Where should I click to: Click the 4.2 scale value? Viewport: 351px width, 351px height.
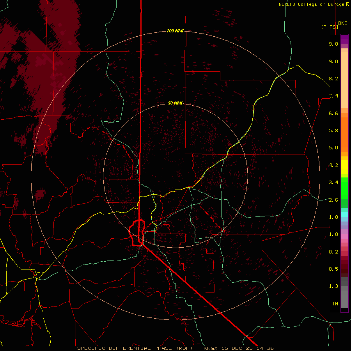coord(333,165)
